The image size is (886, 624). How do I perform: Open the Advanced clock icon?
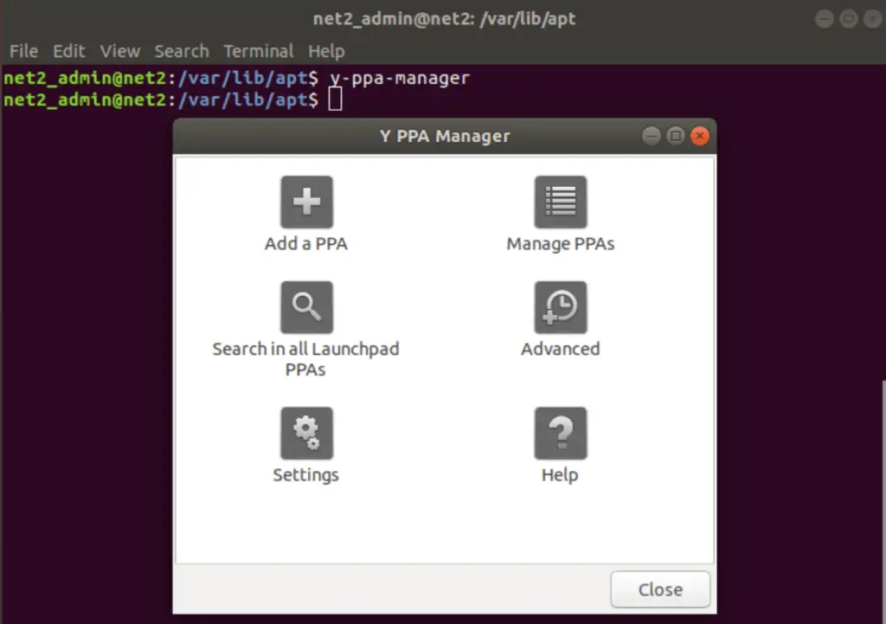tap(560, 307)
